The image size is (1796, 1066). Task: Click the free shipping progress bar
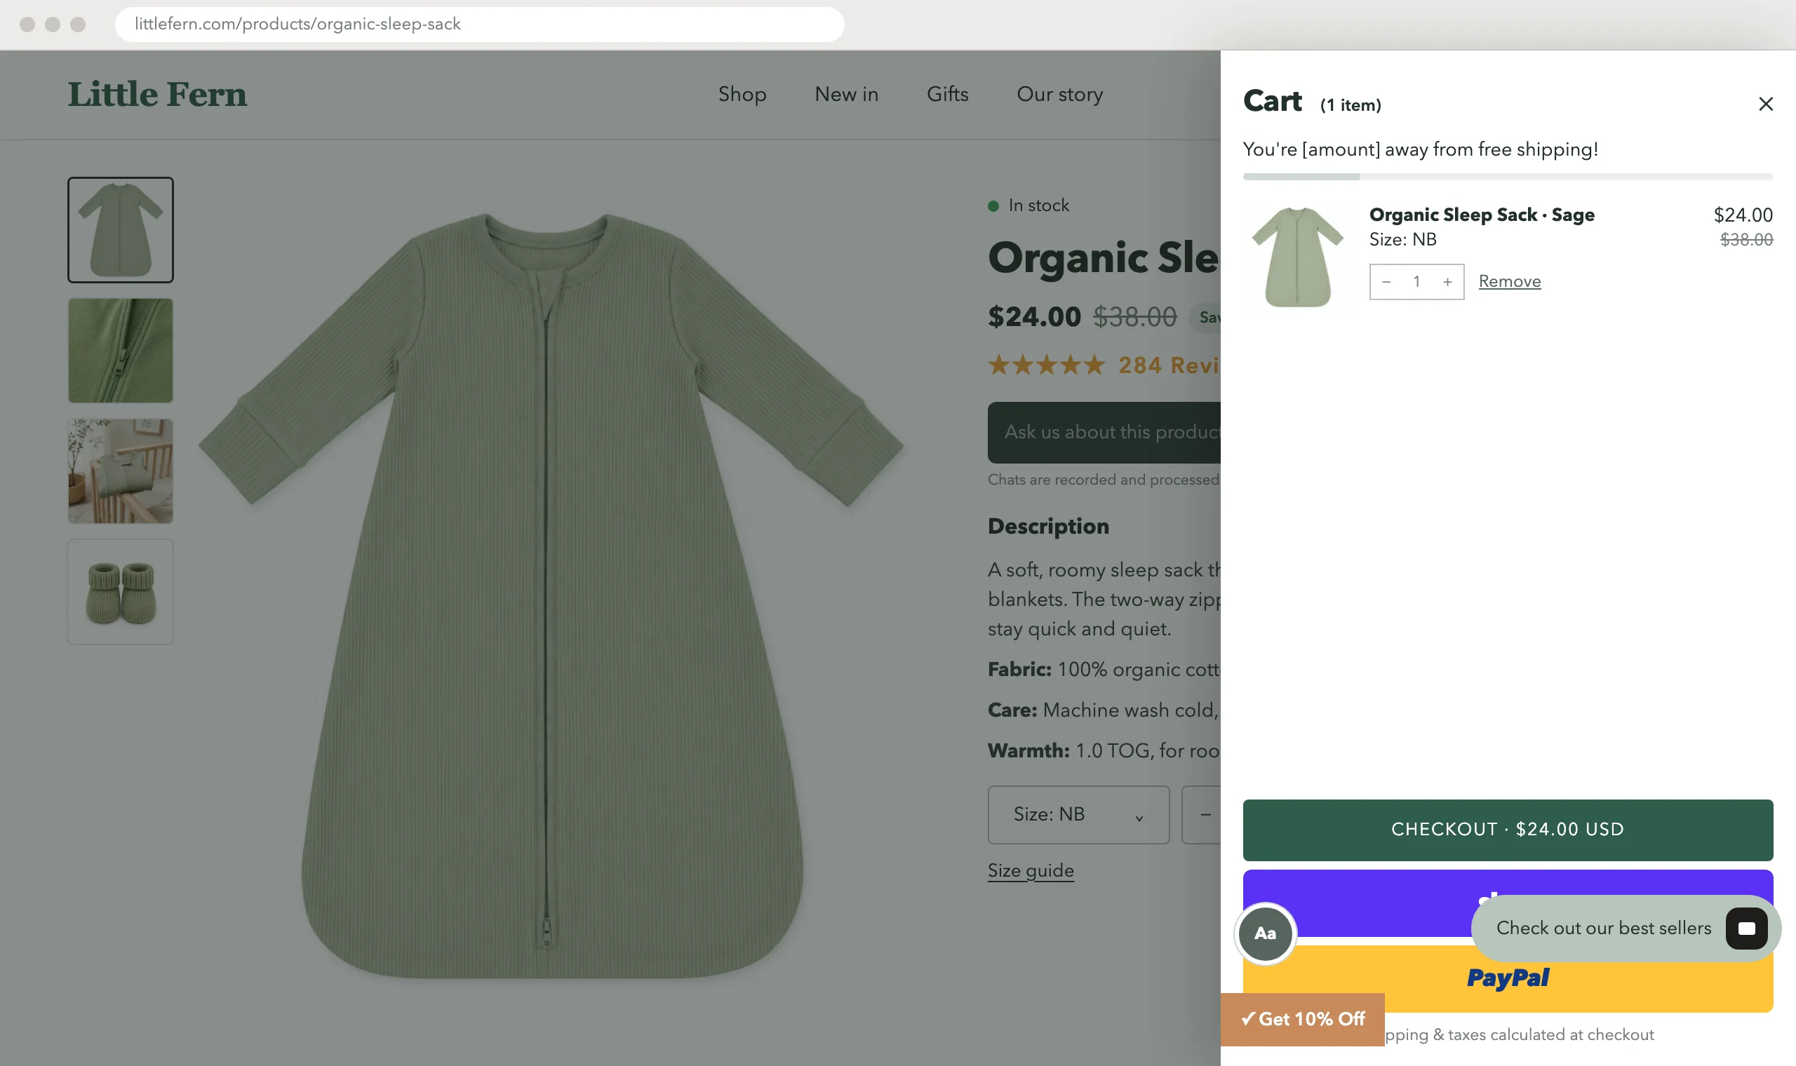[1507, 177]
